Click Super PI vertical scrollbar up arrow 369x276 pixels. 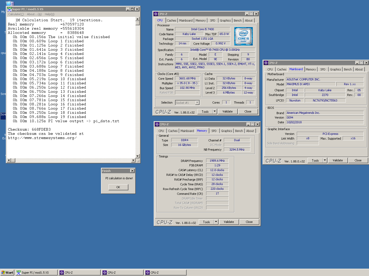137,19
